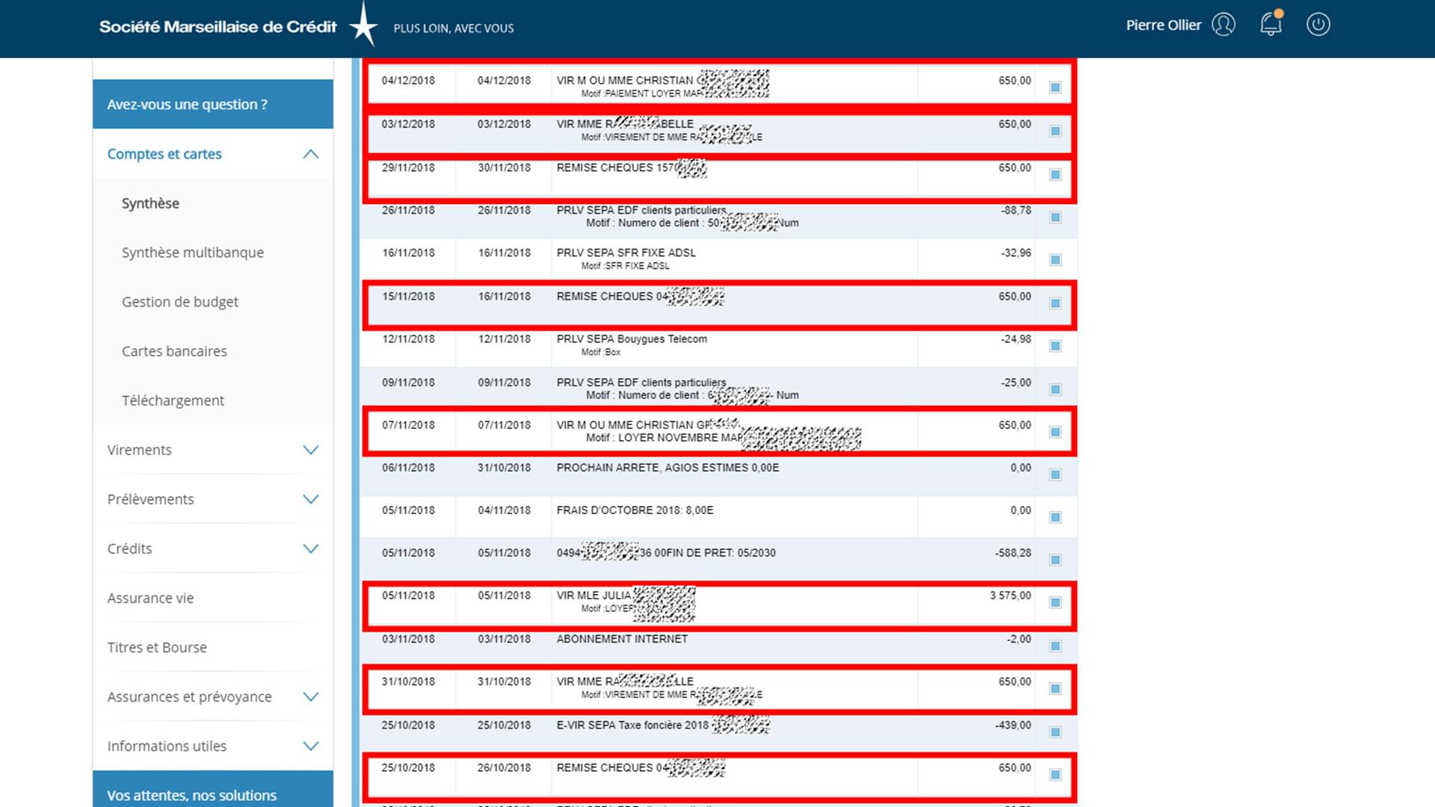Tick checkbox on 04/12/2018 transfer row
The image size is (1435, 807).
tap(1055, 87)
